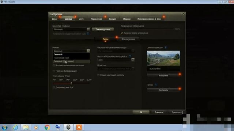Screen dimensions: 234x131
Task: Toggle Динамическое изменение checkbox
Action: pyautogui.click(x=122, y=33)
